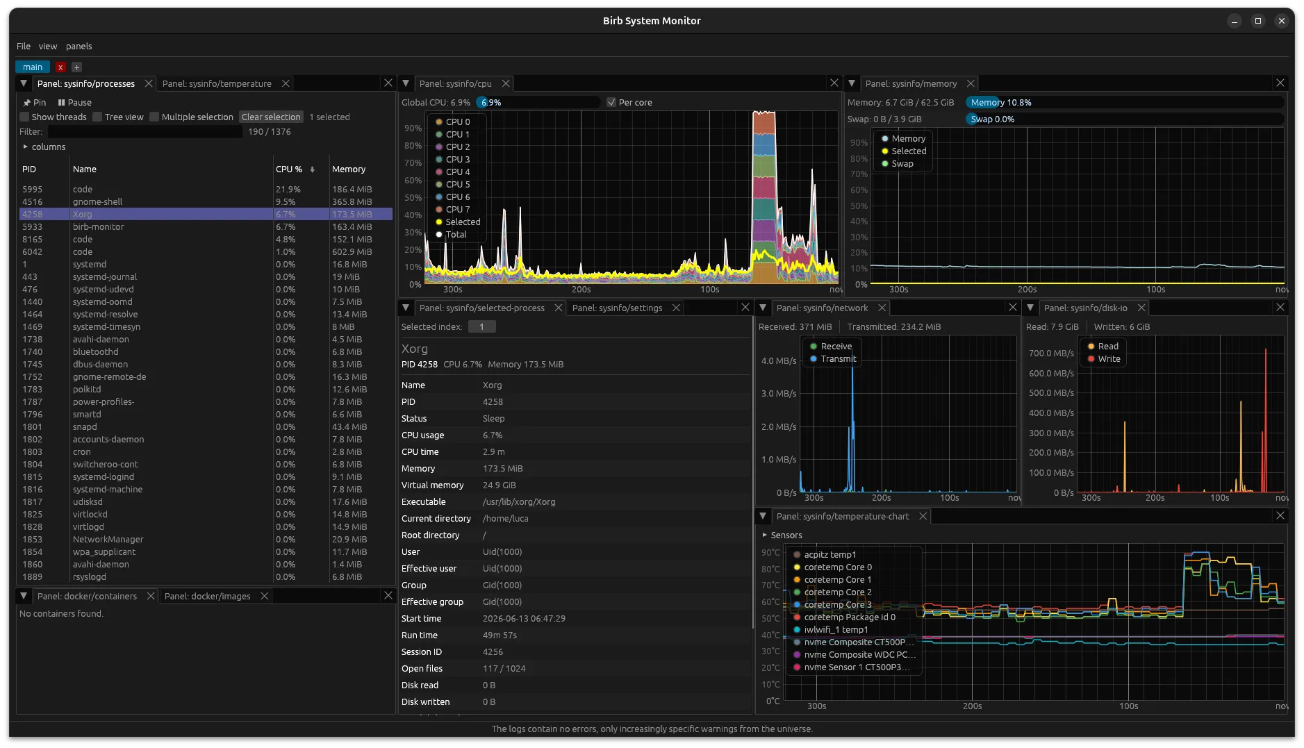Close the sysinfo/memory panel tab
Image resolution: width=1304 pixels, height=748 pixels.
click(971, 83)
